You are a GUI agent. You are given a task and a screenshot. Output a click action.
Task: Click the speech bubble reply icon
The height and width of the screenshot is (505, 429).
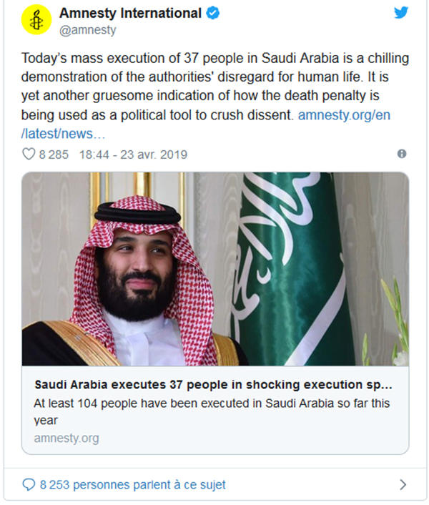click(x=29, y=485)
